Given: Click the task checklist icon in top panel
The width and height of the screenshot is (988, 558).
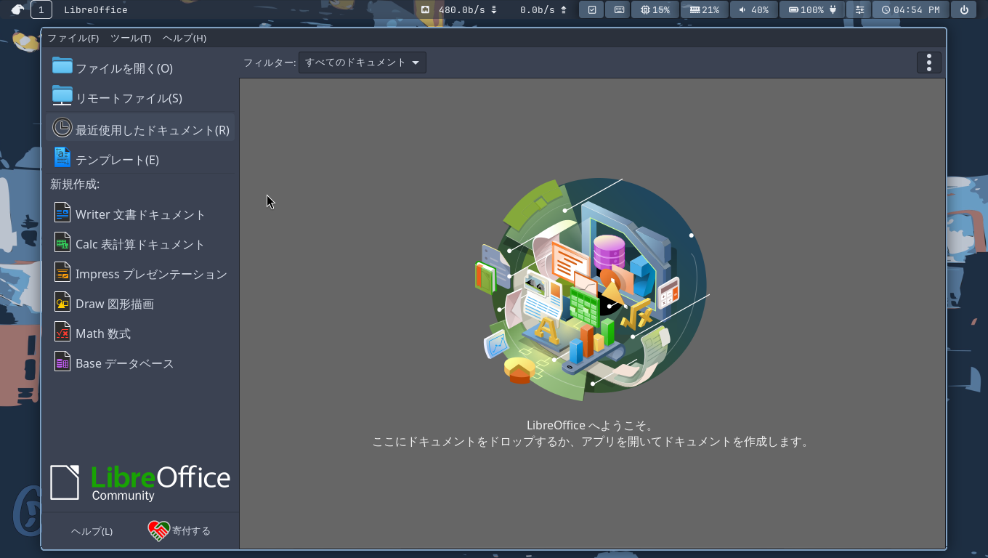Looking at the screenshot, I should pyautogui.click(x=591, y=10).
